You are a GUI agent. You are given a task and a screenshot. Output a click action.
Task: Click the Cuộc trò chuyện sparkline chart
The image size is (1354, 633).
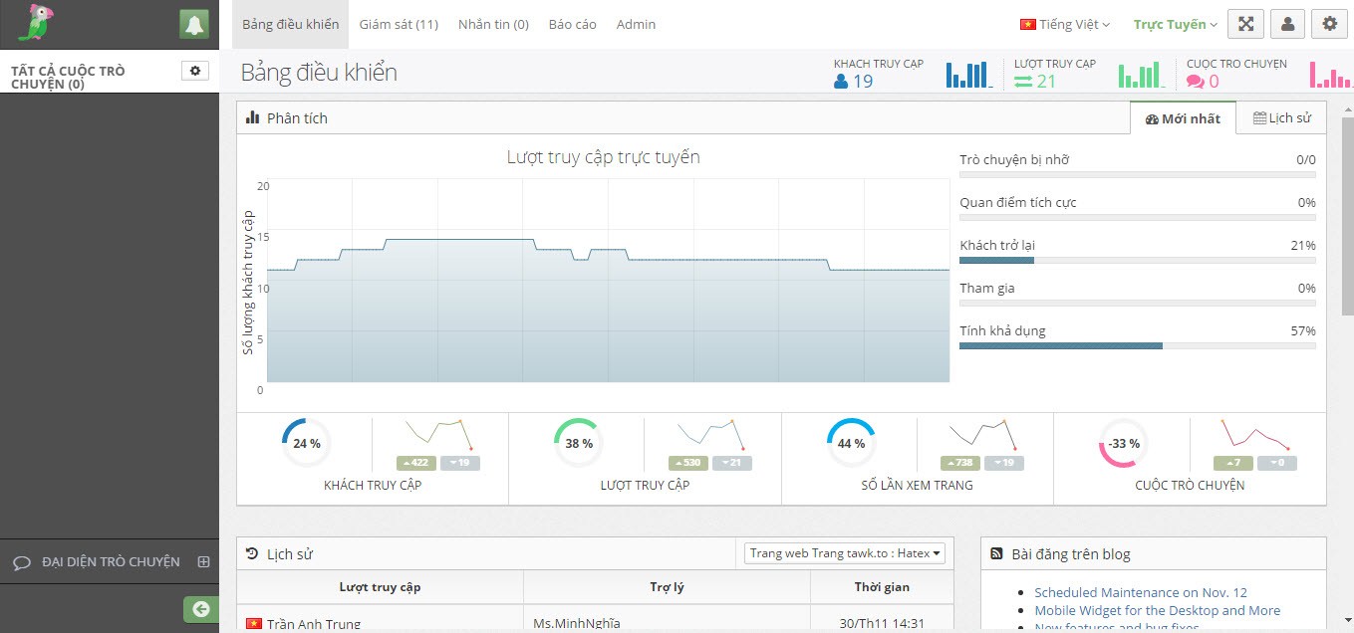tap(1255, 435)
